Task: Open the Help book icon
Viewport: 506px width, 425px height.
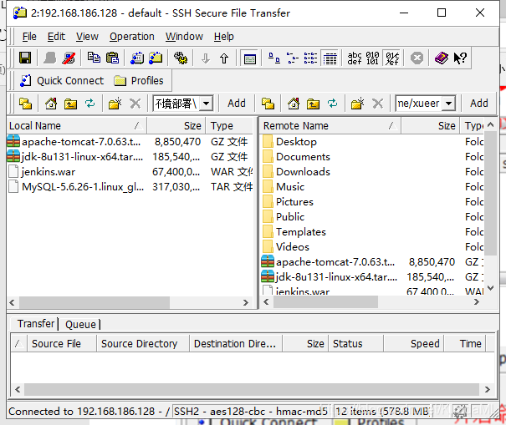Action: (x=441, y=58)
